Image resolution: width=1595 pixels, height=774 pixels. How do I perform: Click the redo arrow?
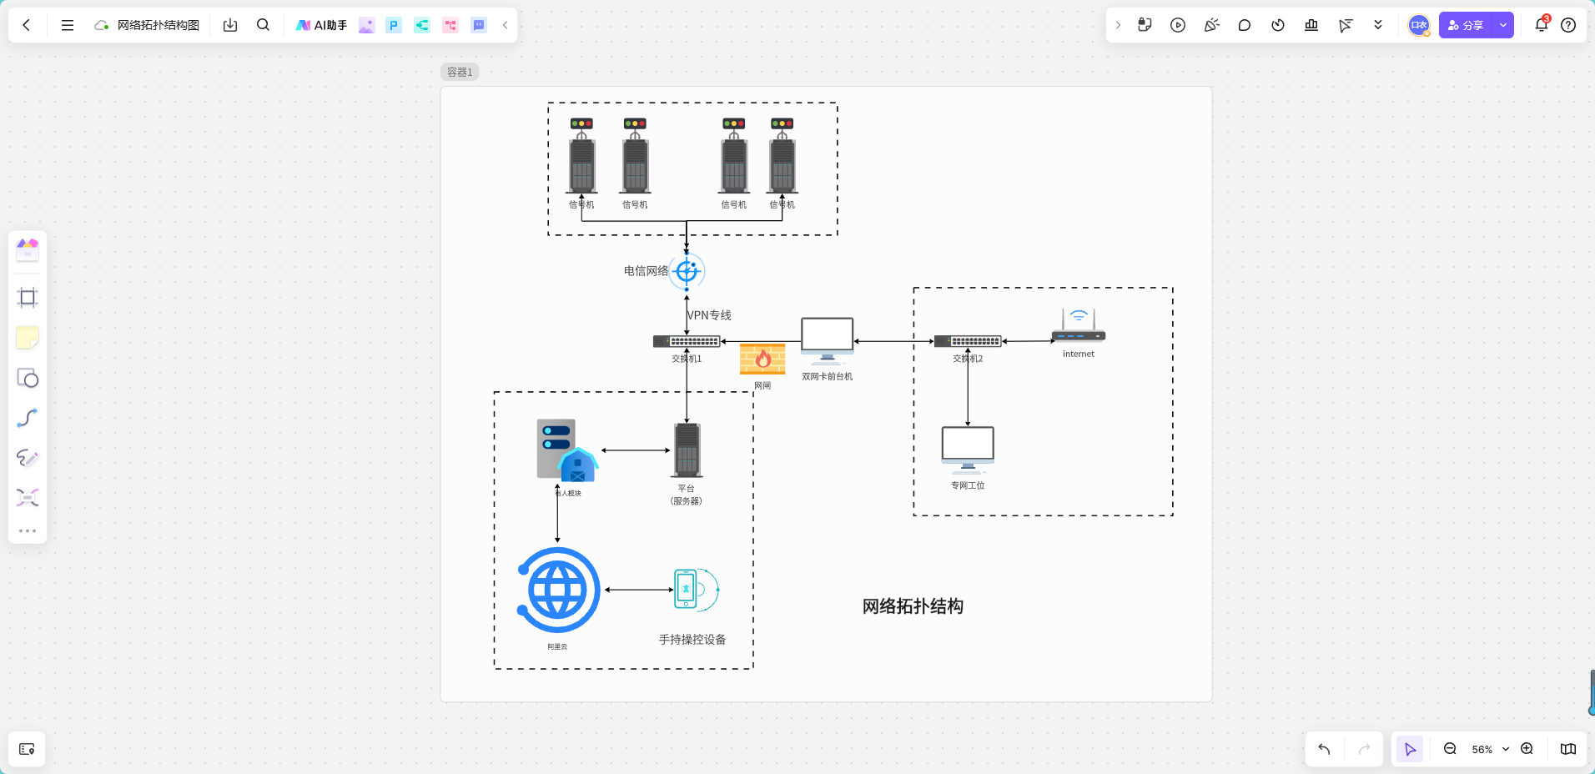click(x=1365, y=749)
